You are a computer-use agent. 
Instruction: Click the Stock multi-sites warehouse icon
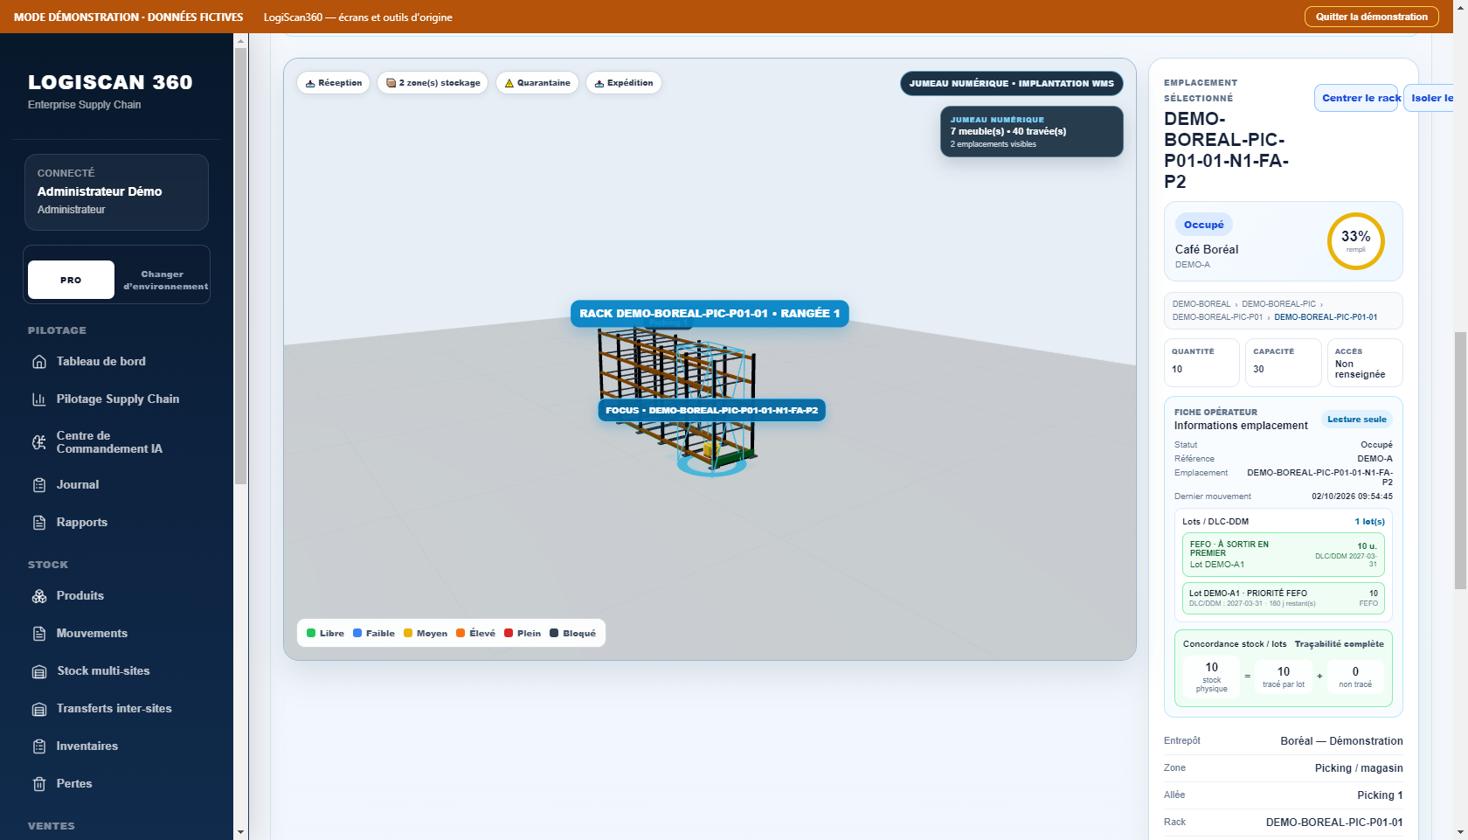coord(39,671)
